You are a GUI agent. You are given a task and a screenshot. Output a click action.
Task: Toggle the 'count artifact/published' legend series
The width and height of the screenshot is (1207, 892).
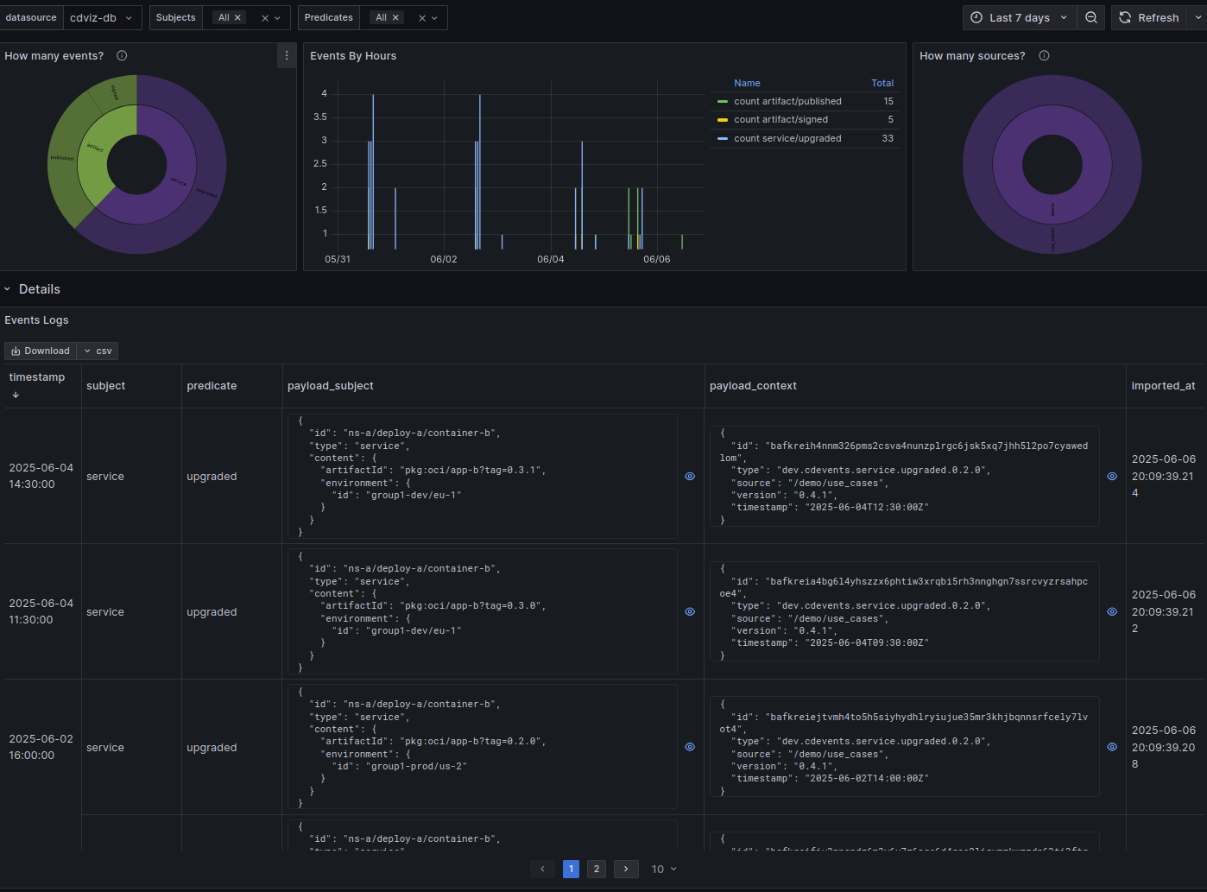pyautogui.click(x=787, y=101)
